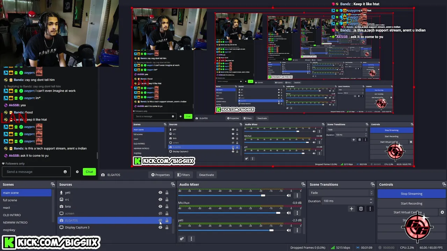
Task: Mute the Mic/Aux audio channel
Action: click(x=288, y=213)
